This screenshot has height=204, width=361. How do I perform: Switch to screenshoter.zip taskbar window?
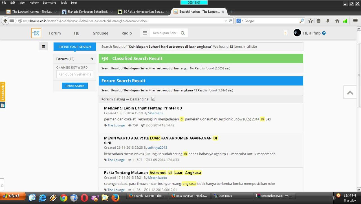pyautogui.click(x=274, y=196)
